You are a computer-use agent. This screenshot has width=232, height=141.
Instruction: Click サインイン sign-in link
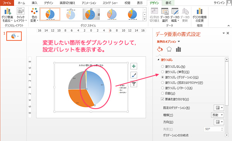click(x=219, y=3)
